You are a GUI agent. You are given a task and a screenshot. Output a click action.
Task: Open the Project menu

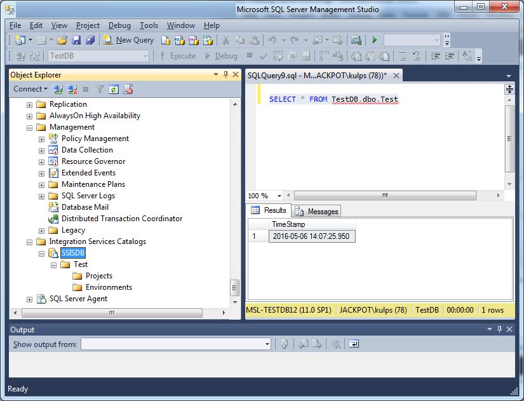coord(88,25)
